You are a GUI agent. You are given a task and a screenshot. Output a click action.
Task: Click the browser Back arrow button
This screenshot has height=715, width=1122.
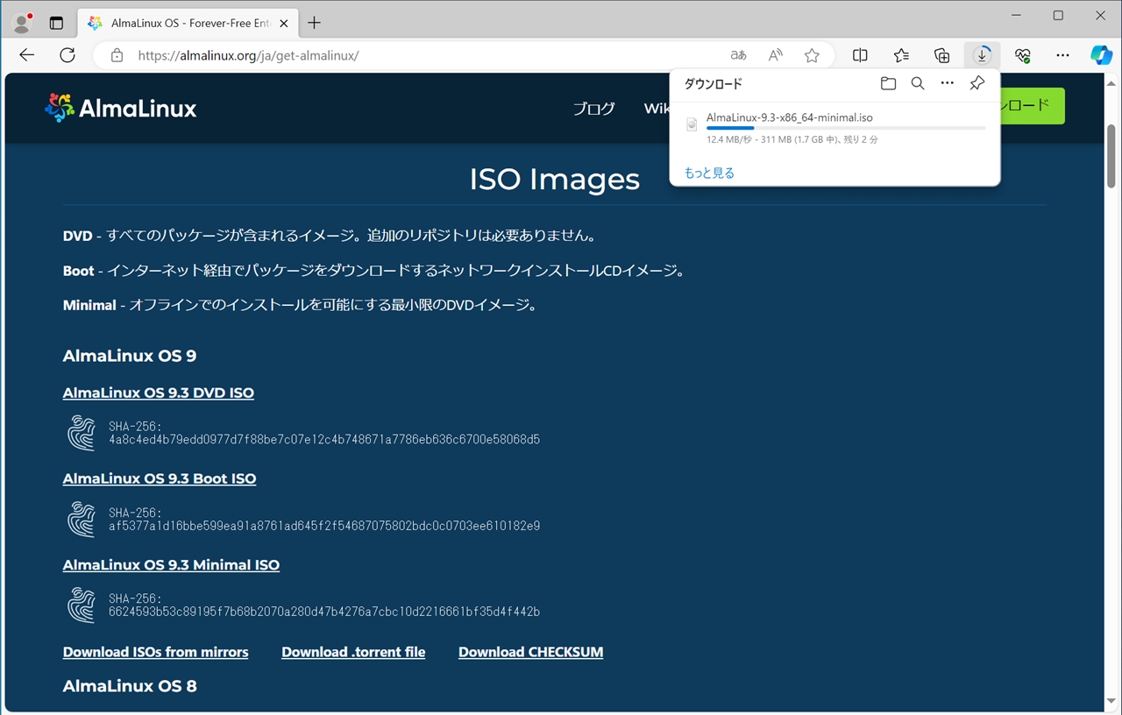click(x=26, y=55)
